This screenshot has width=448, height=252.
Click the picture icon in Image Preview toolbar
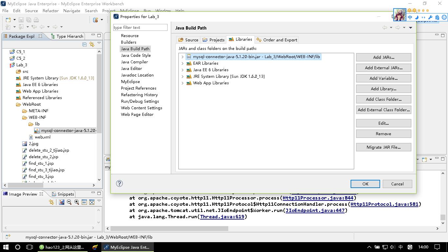point(62,202)
